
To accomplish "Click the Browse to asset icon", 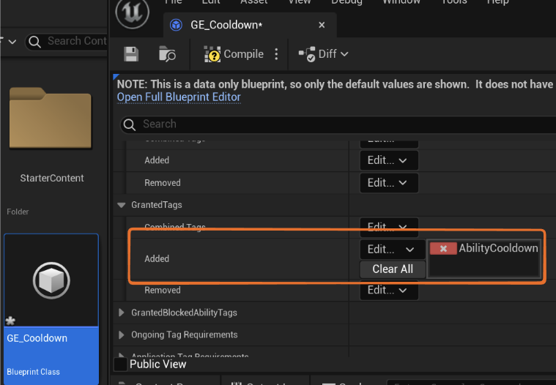I will tap(167, 54).
